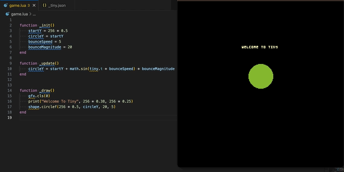Click the breadcrumb Lua file icon
Screen dimensions: 344x172
click(7, 14)
